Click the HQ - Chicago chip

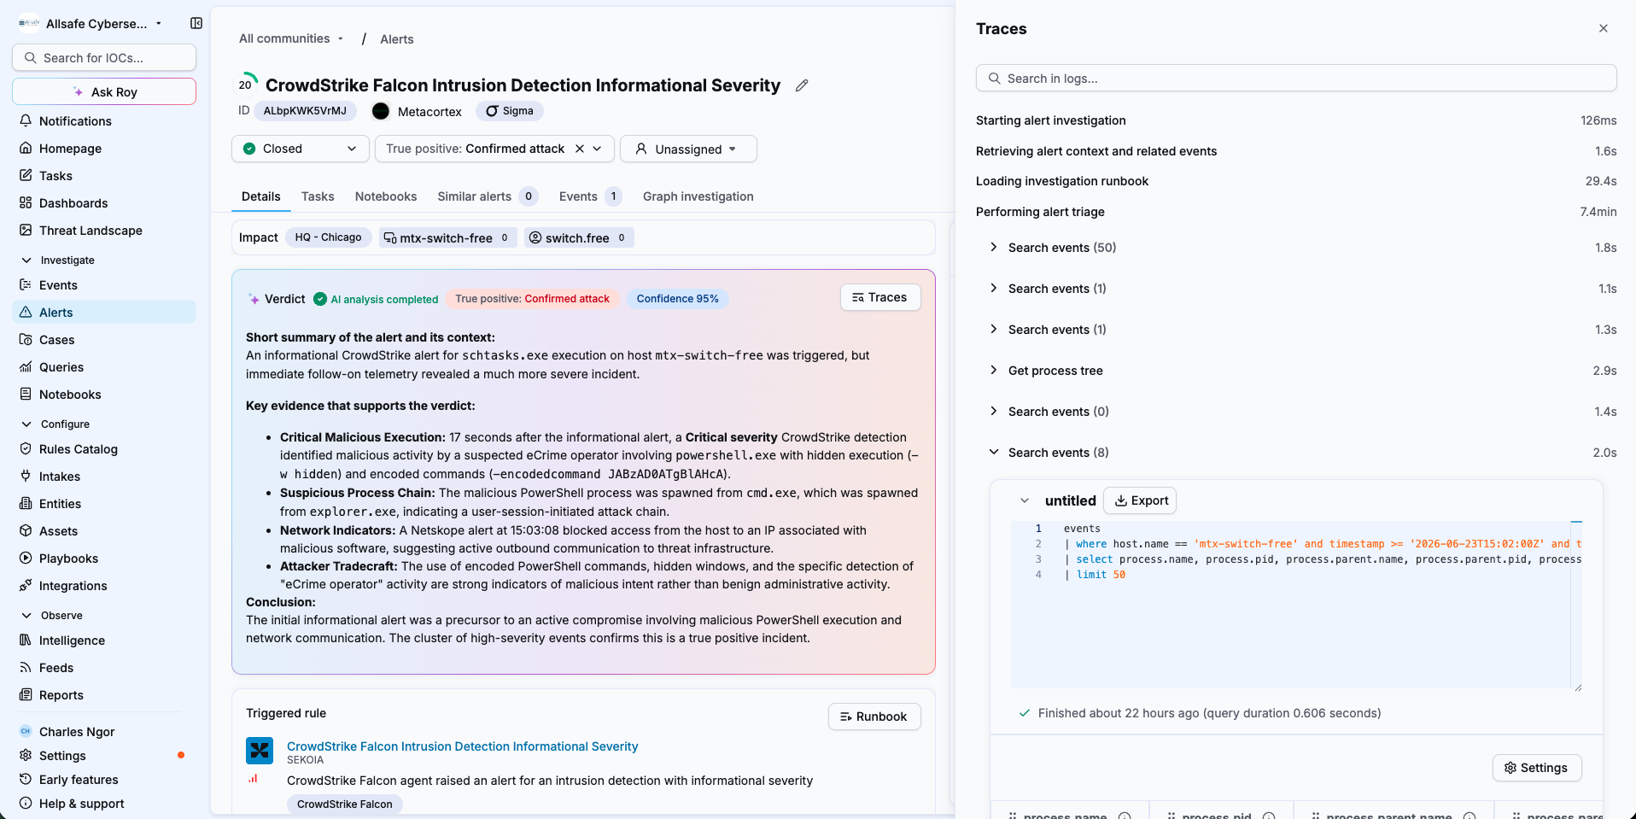click(328, 237)
